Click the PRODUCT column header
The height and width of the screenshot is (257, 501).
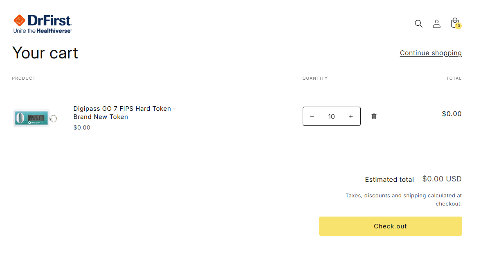tap(24, 78)
